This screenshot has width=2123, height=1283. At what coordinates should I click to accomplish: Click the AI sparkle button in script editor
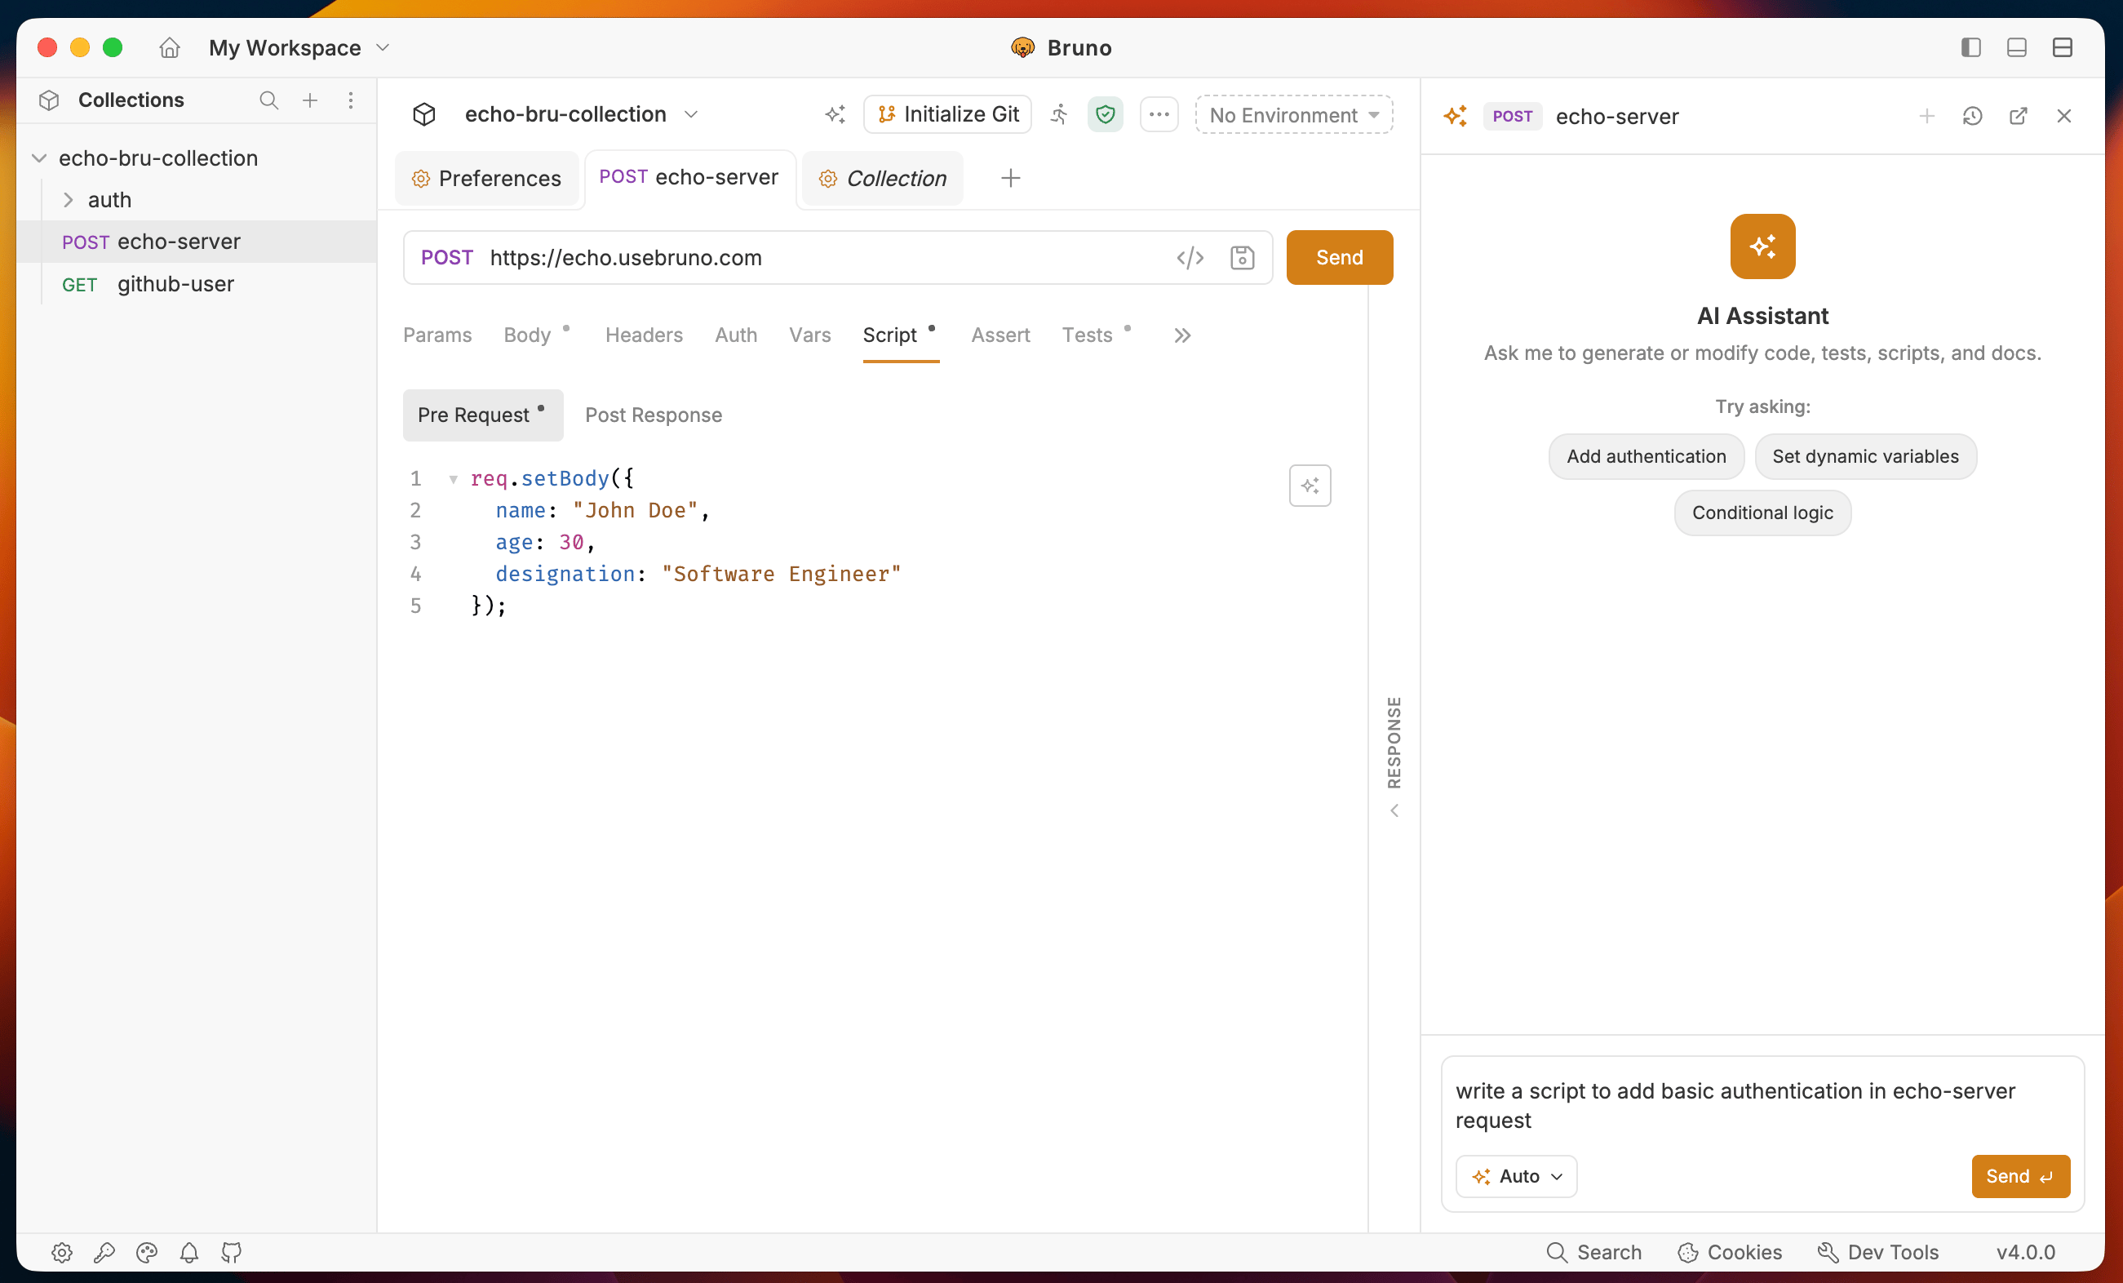pos(1310,486)
